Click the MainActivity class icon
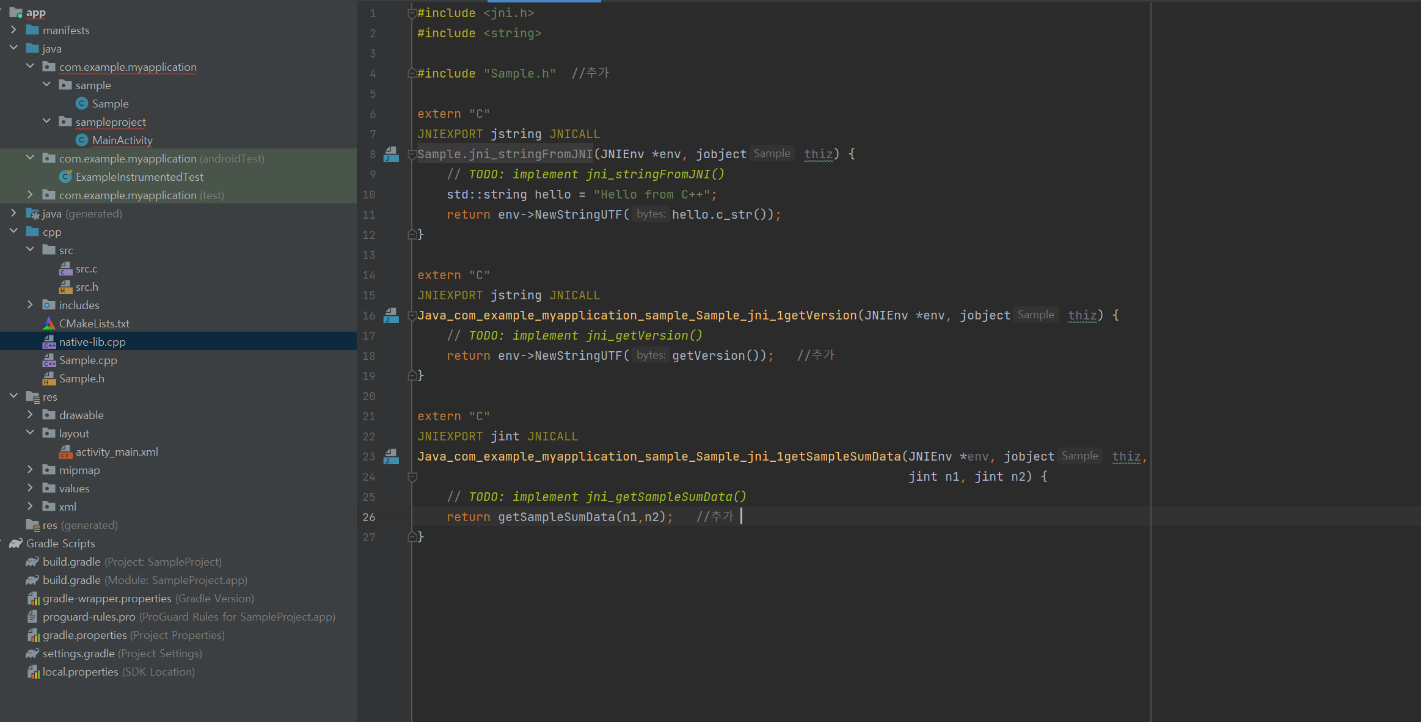 (x=82, y=140)
